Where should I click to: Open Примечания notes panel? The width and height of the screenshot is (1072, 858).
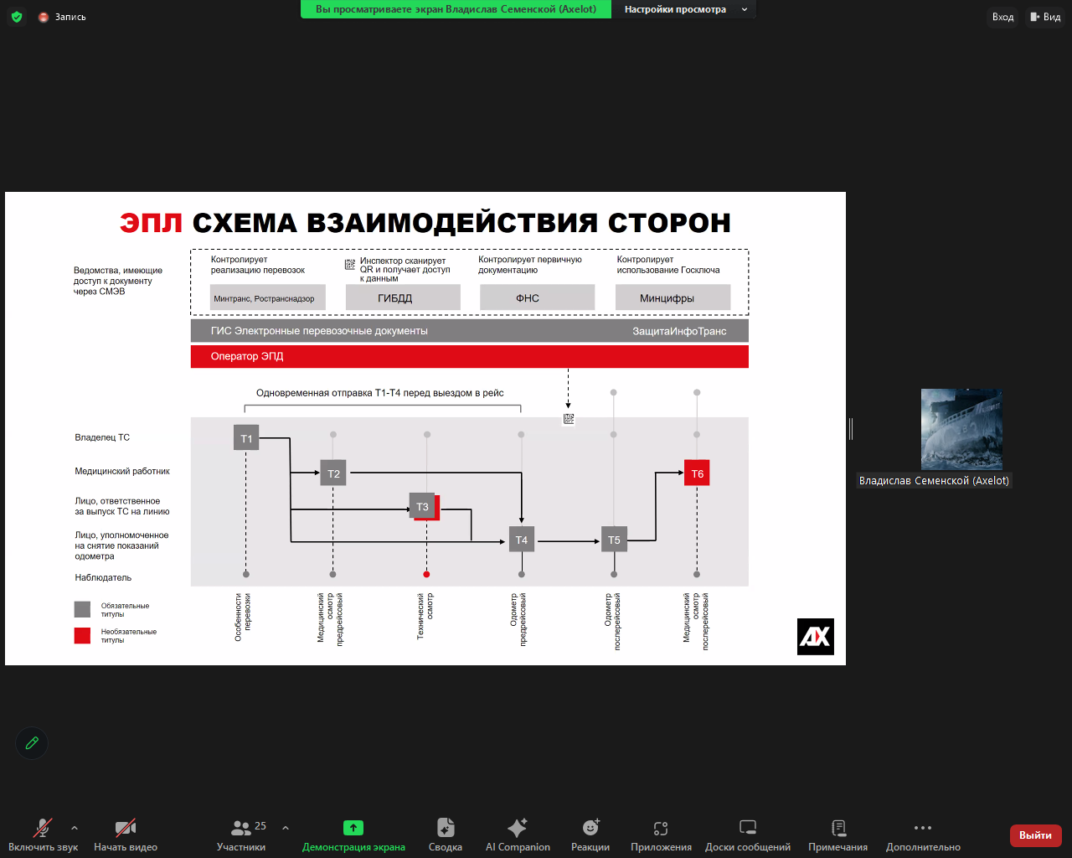coord(837,834)
